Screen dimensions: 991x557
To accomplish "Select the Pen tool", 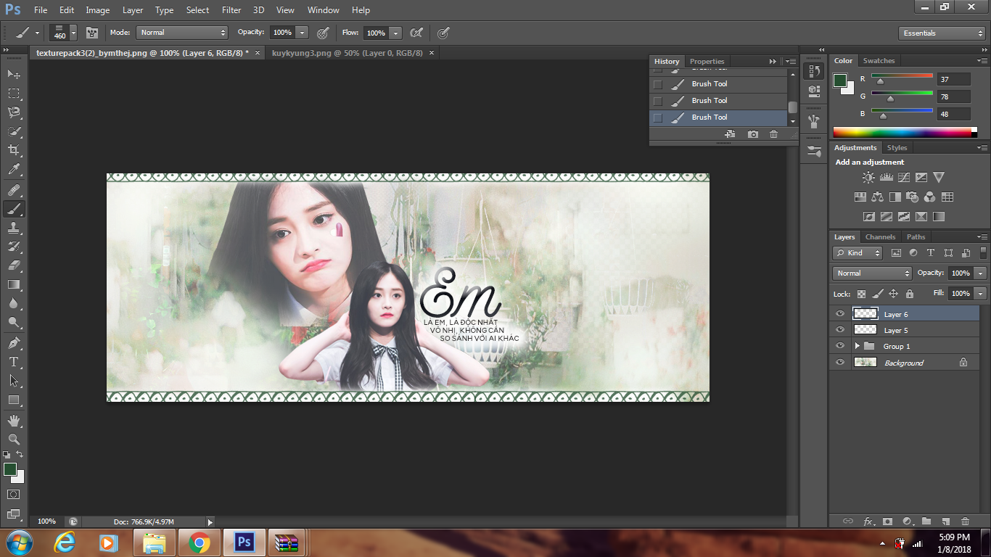I will (x=14, y=342).
